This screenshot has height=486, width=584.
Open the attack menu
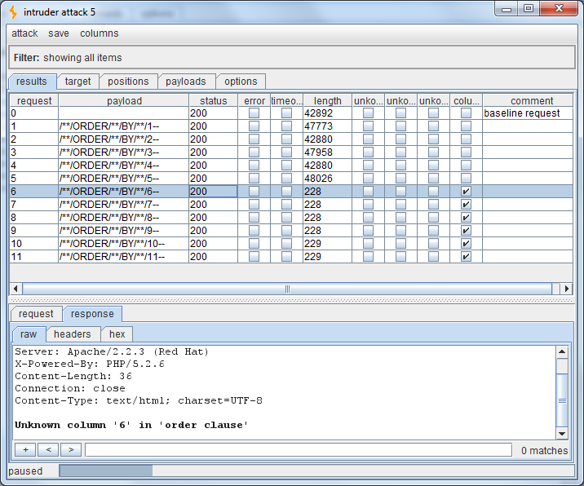pos(24,33)
